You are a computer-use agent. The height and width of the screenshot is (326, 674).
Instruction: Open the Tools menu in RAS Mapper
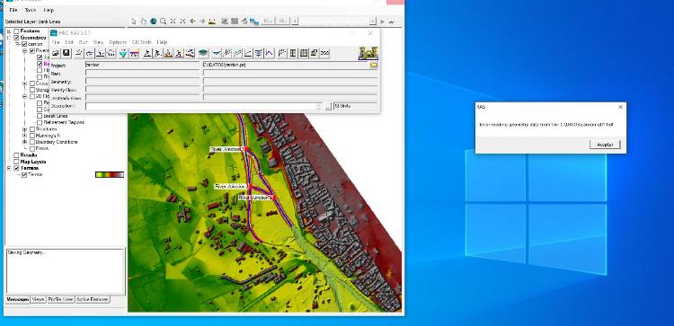tap(30, 10)
